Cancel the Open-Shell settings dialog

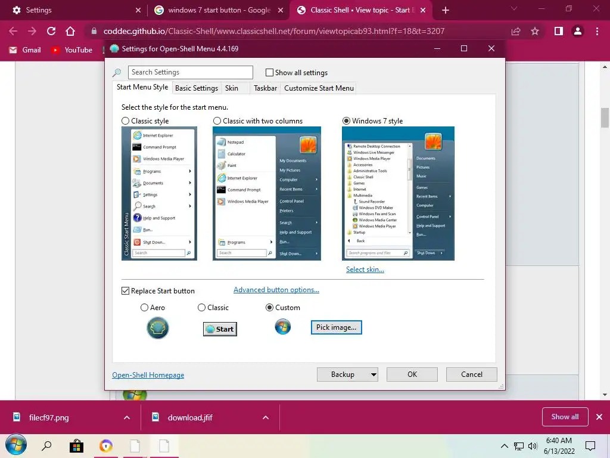point(472,375)
